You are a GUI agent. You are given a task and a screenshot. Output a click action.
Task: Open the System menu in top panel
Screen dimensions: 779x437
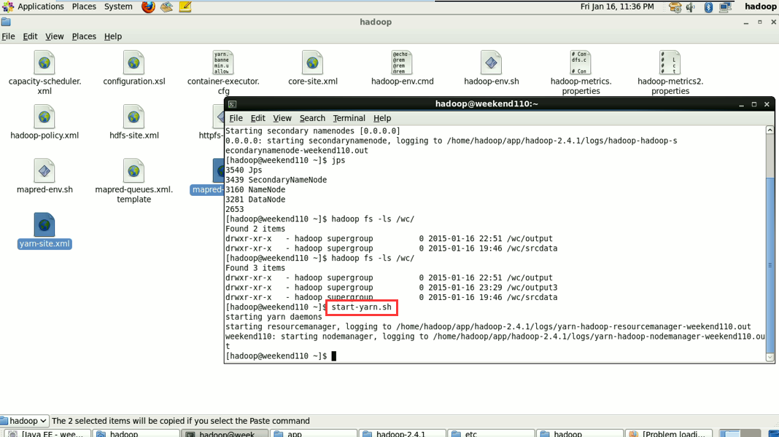pyautogui.click(x=118, y=7)
